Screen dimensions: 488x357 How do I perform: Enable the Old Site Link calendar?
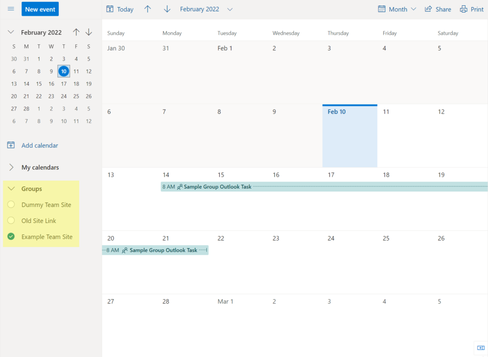point(11,220)
